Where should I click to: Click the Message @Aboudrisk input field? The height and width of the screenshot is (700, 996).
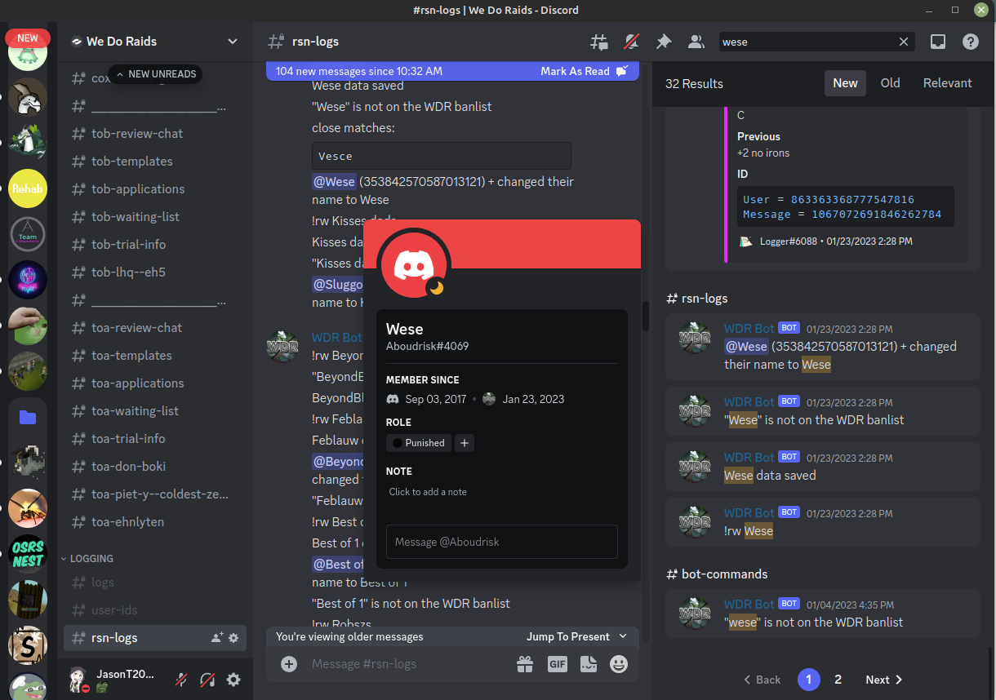(501, 542)
